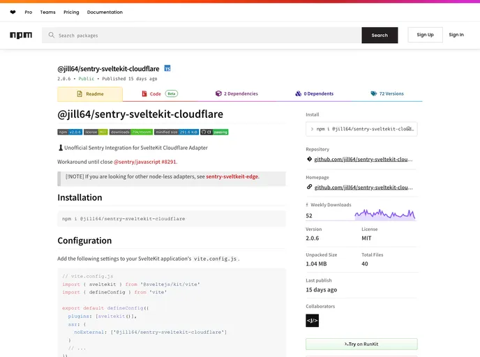
Task: Click the Installation heading
Action: (x=80, y=197)
